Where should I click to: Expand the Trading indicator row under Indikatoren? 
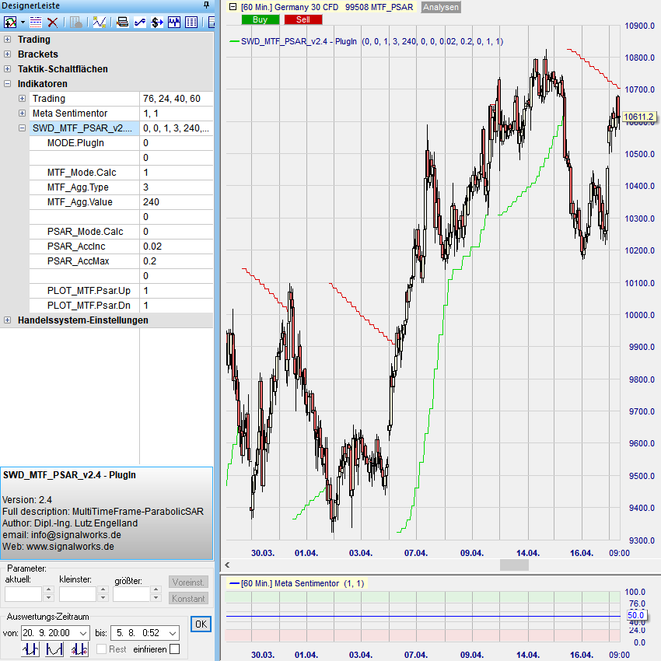[22, 99]
